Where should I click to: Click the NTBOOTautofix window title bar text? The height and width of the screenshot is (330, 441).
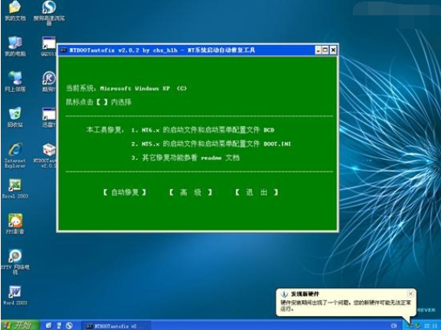(162, 50)
